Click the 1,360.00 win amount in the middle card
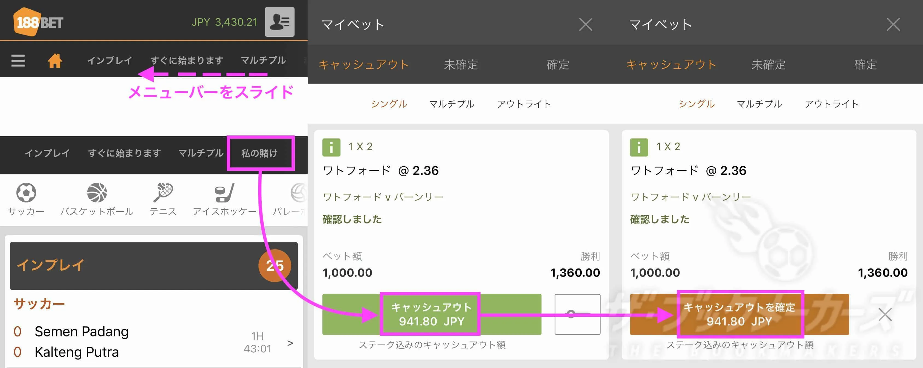This screenshot has height=368, width=923. 575,273
